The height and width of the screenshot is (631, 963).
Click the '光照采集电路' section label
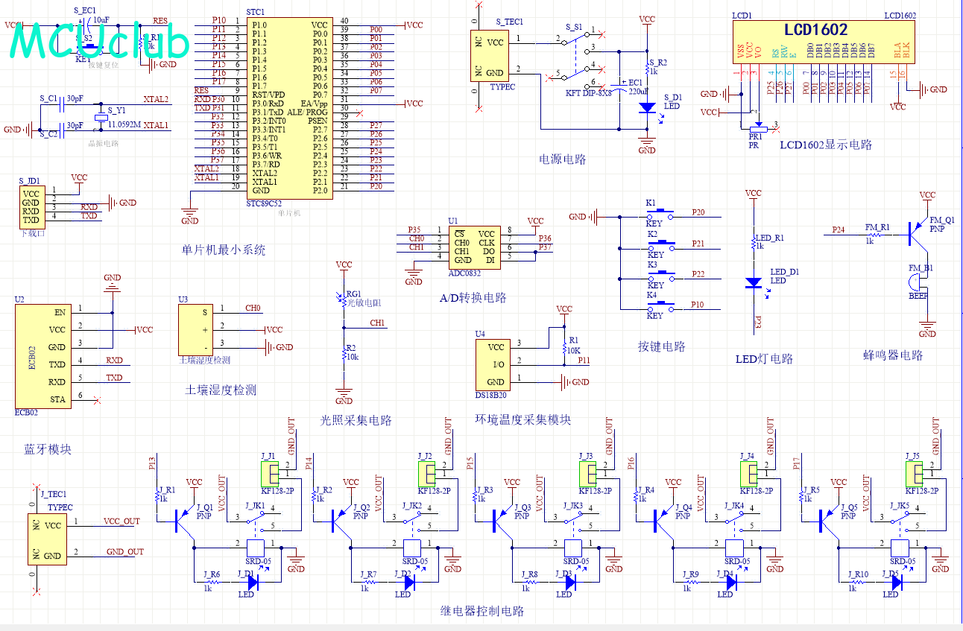[x=356, y=420]
